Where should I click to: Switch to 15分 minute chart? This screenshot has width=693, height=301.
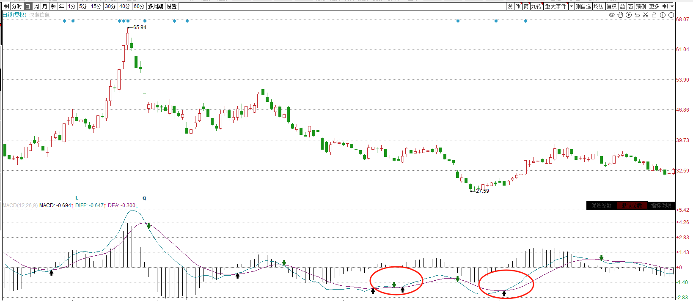(x=96, y=6)
